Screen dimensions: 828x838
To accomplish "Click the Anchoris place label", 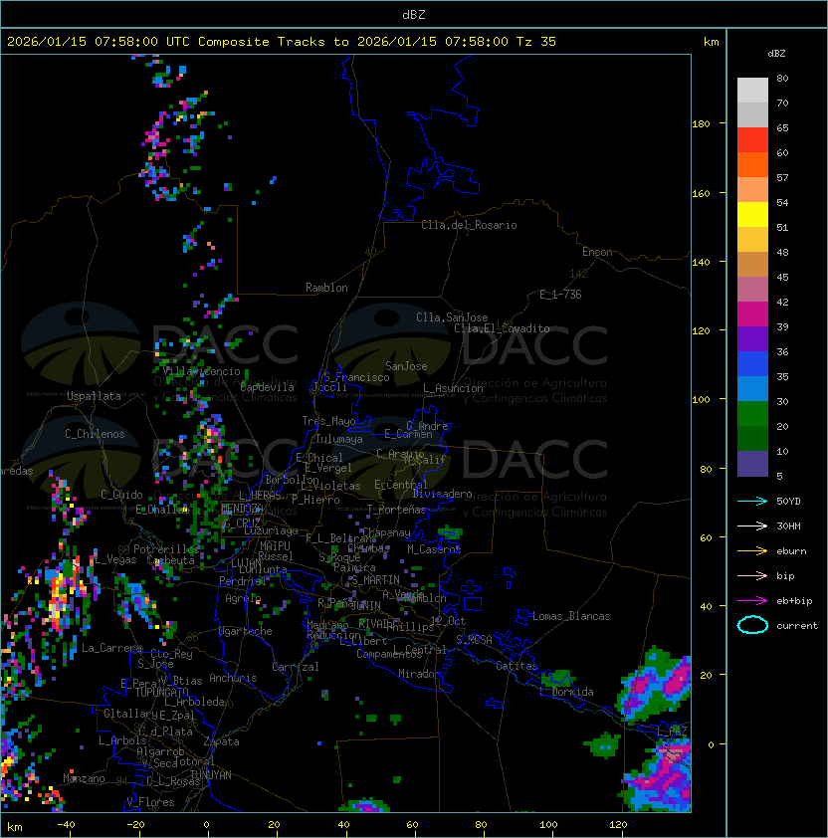I will click(x=233, y=678).
